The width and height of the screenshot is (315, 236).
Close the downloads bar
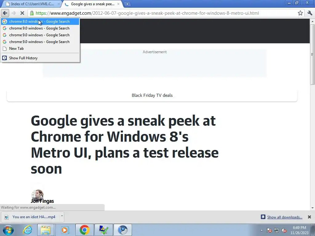point(309,217)
